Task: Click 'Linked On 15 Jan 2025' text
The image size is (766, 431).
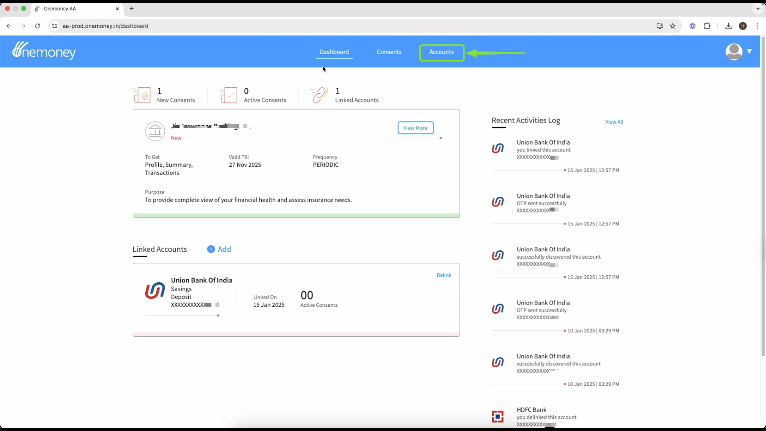Action: click(269, 301)
